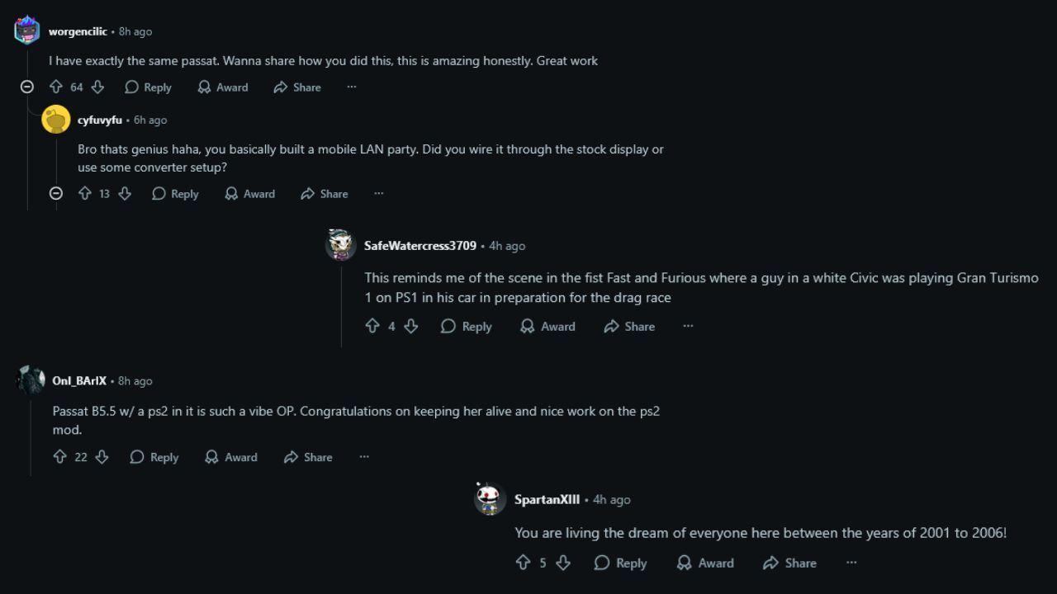Open cyfuvyfu's username link
Image resolution: width=1057 pixels, height=594 pixels.
[99, 120]
